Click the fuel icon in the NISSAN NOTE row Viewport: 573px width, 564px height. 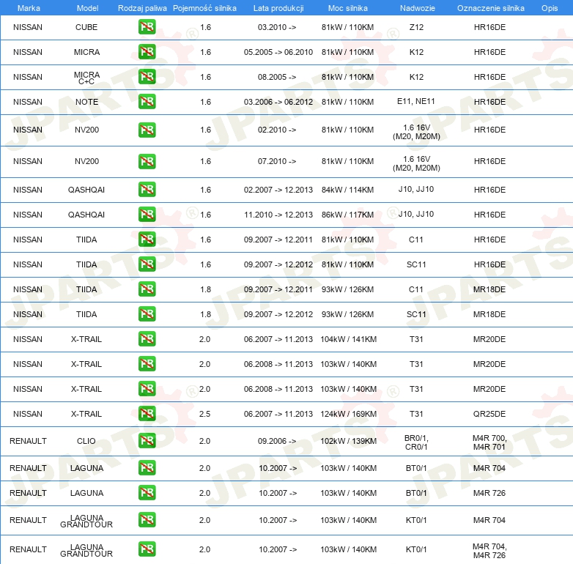(x=147, y=102)
